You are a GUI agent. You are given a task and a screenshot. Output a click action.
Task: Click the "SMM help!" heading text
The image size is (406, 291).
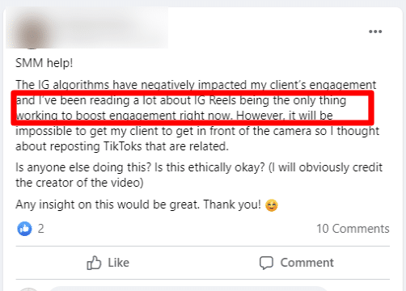(44, 63)
